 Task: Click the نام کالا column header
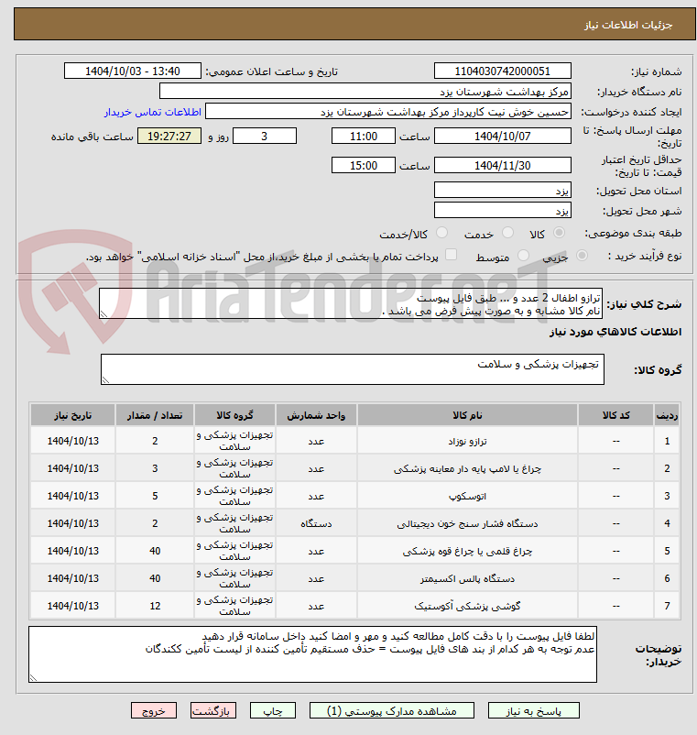(467, 415)
